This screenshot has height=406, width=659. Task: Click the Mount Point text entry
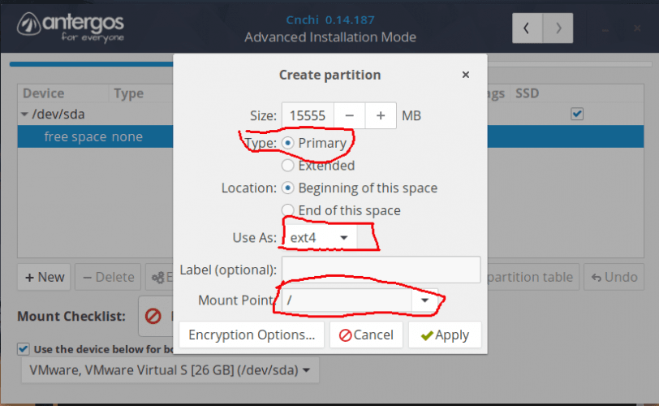(x=347, y=300)
